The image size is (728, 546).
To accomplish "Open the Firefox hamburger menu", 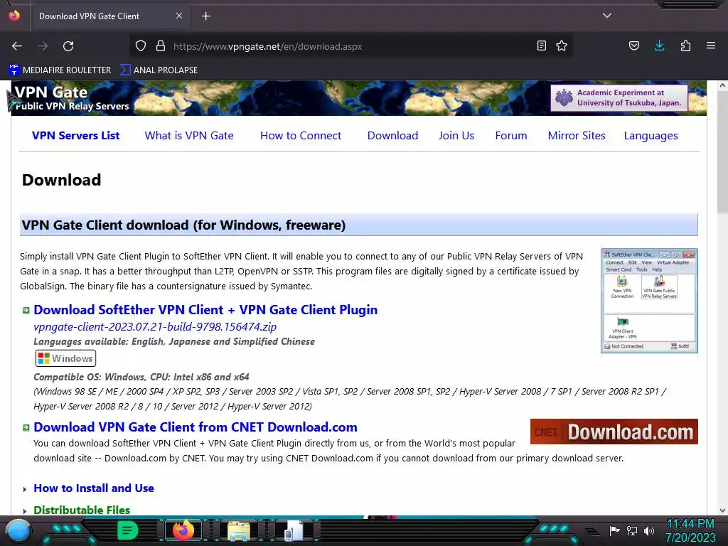I will point(711,45).
